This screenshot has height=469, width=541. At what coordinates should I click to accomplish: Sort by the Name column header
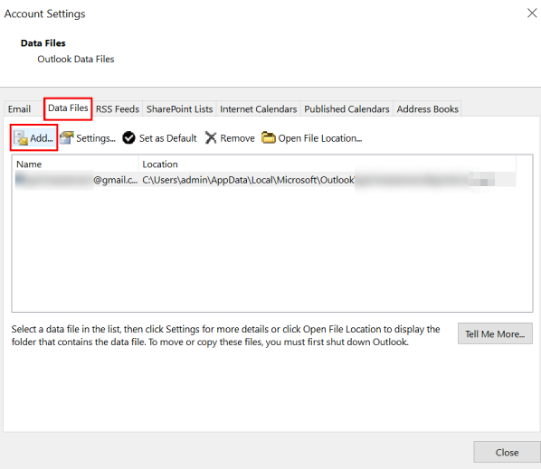(x=75, y=164)
